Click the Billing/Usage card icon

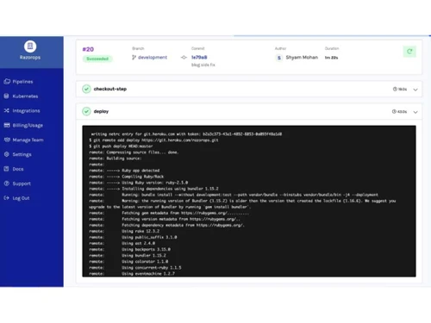[7, 125]
